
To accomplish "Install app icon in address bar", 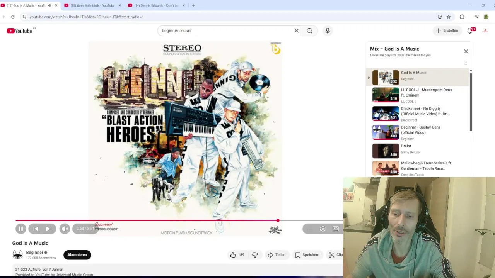I will pos(440,17).
